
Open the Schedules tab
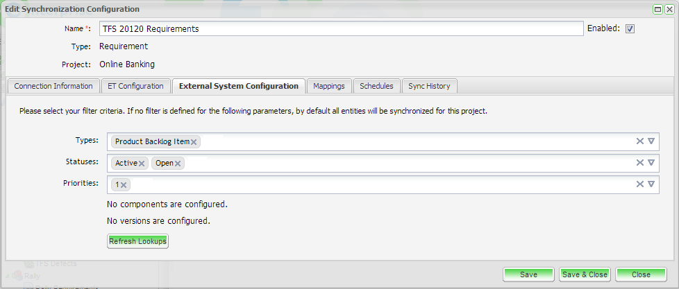click(376, 86)
